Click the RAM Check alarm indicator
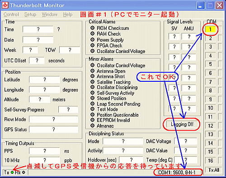 point(92,33)
